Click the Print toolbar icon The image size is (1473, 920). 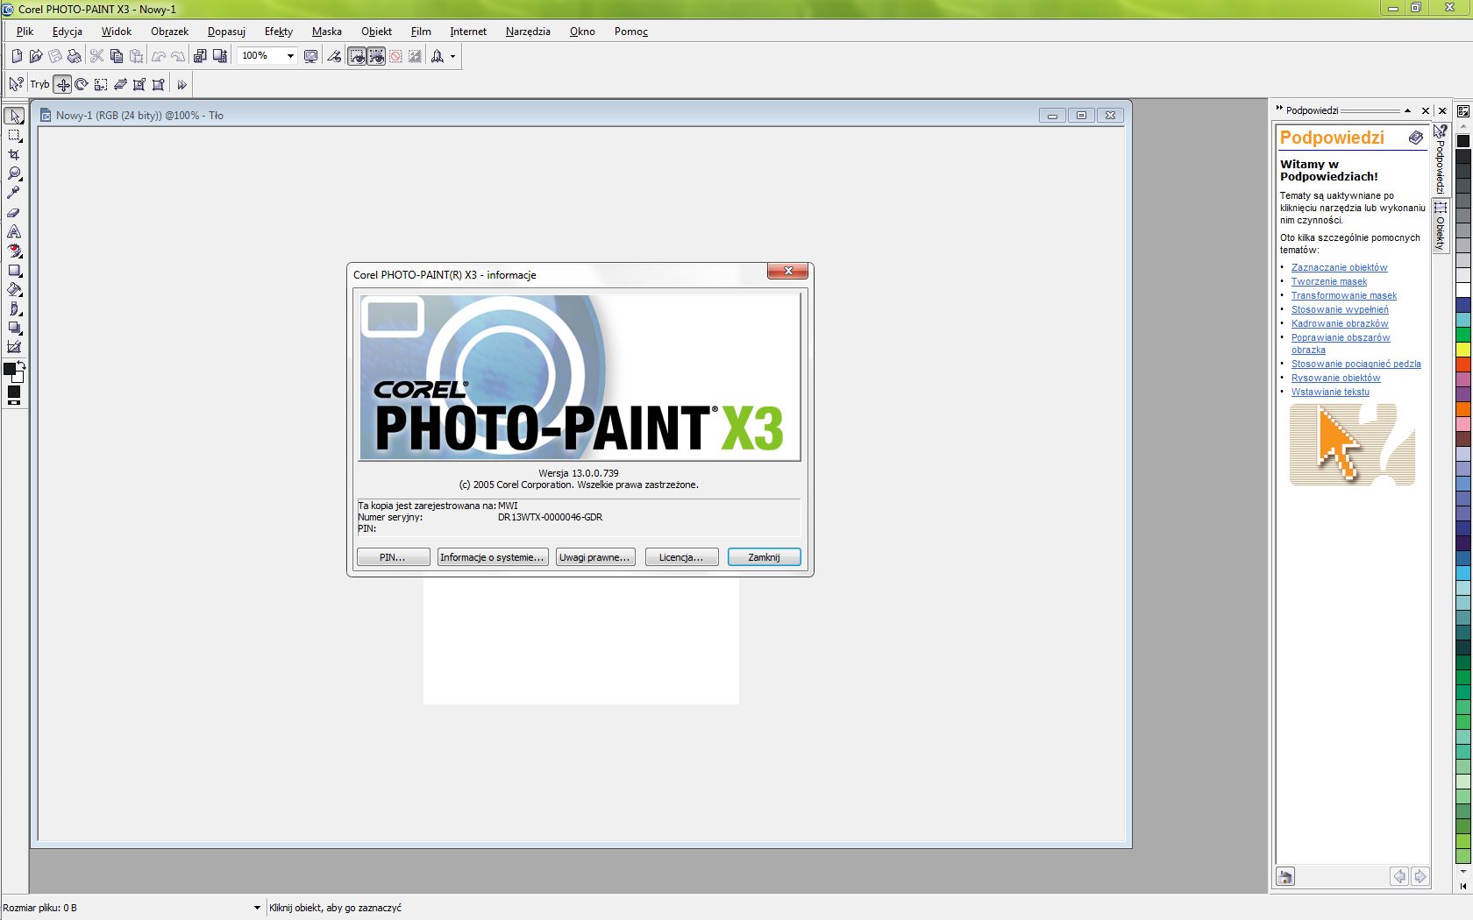pos(75,56)
